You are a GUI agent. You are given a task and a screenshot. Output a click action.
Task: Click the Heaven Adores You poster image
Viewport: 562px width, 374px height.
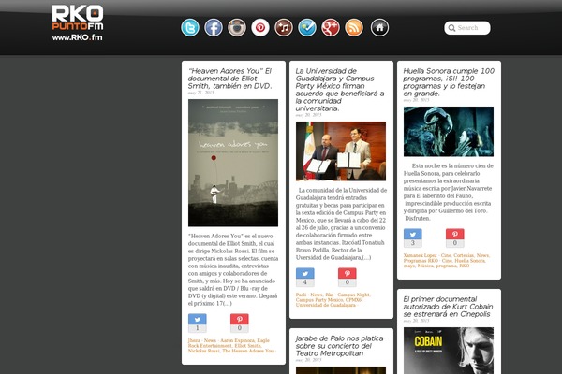coord(233,163)
